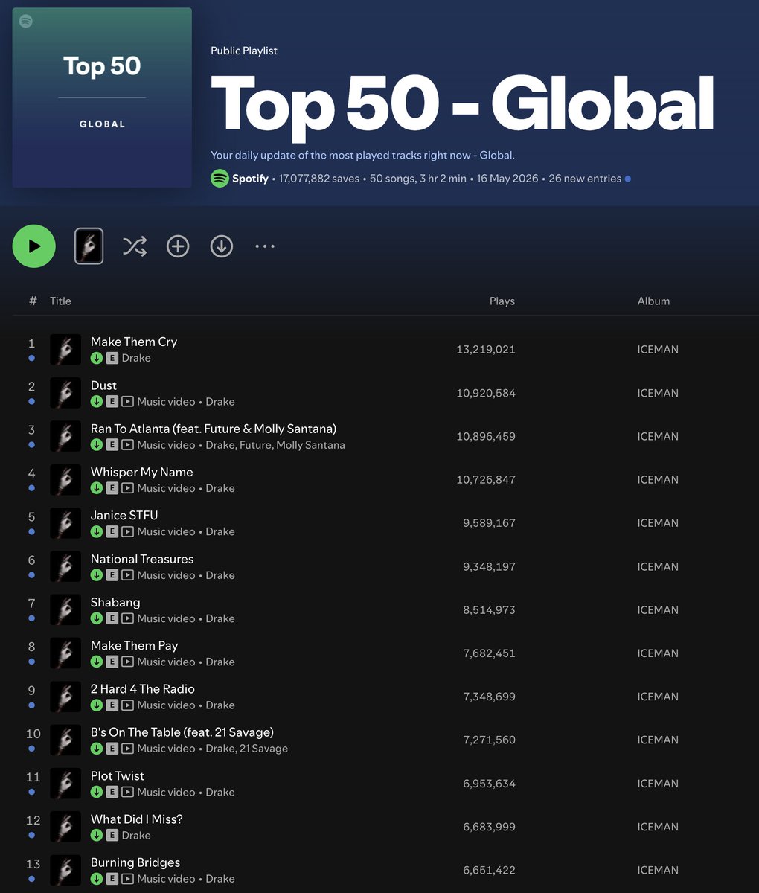The width and height of the screenshot is (759, 893).
Task: Click the Spotify logo icon beside the owner name
Action: pyautogui.click(x=220, y=179)
